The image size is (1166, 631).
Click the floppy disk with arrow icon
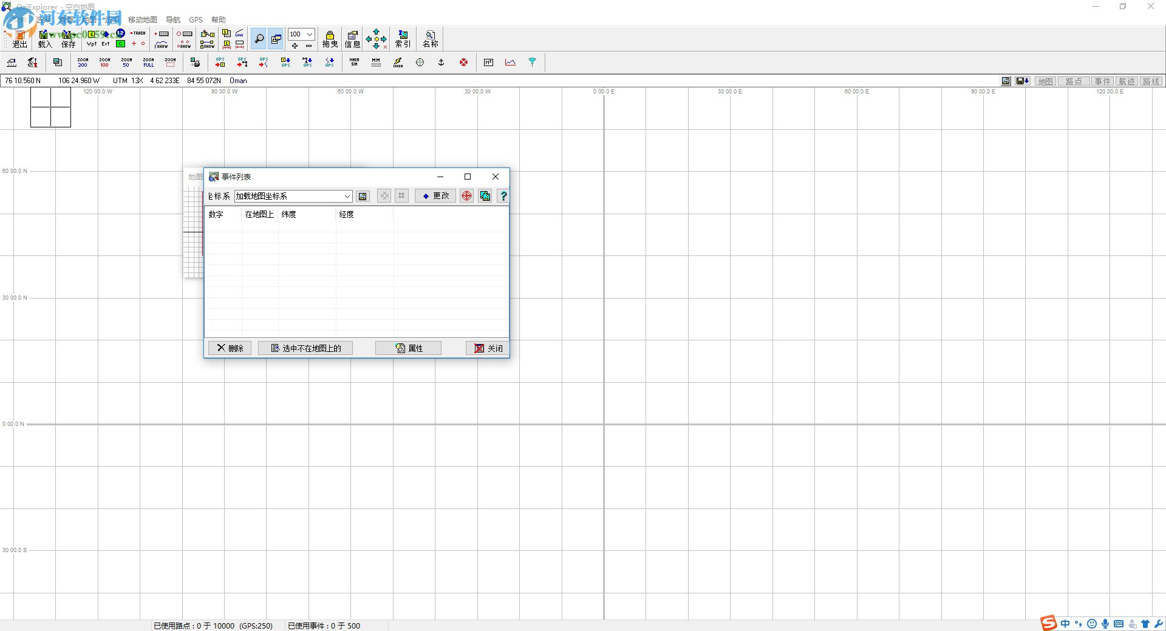click(1023, 81)
